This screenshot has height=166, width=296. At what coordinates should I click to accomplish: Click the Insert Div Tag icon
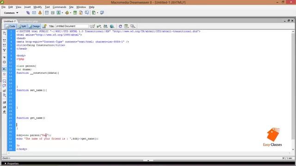point(53,13)
